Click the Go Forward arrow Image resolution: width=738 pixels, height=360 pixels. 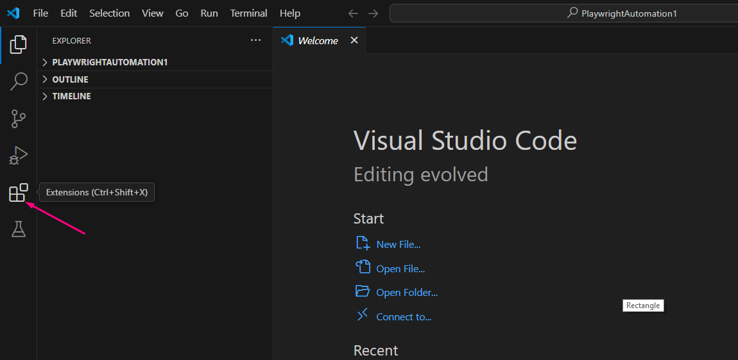[373, 13]
